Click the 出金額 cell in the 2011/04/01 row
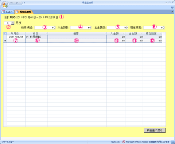The image size is (175, 144). 134,37
